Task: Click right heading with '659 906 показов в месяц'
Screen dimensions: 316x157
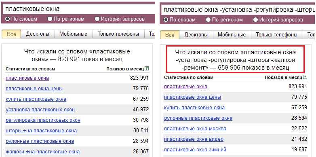Action: tap(236, 60)
